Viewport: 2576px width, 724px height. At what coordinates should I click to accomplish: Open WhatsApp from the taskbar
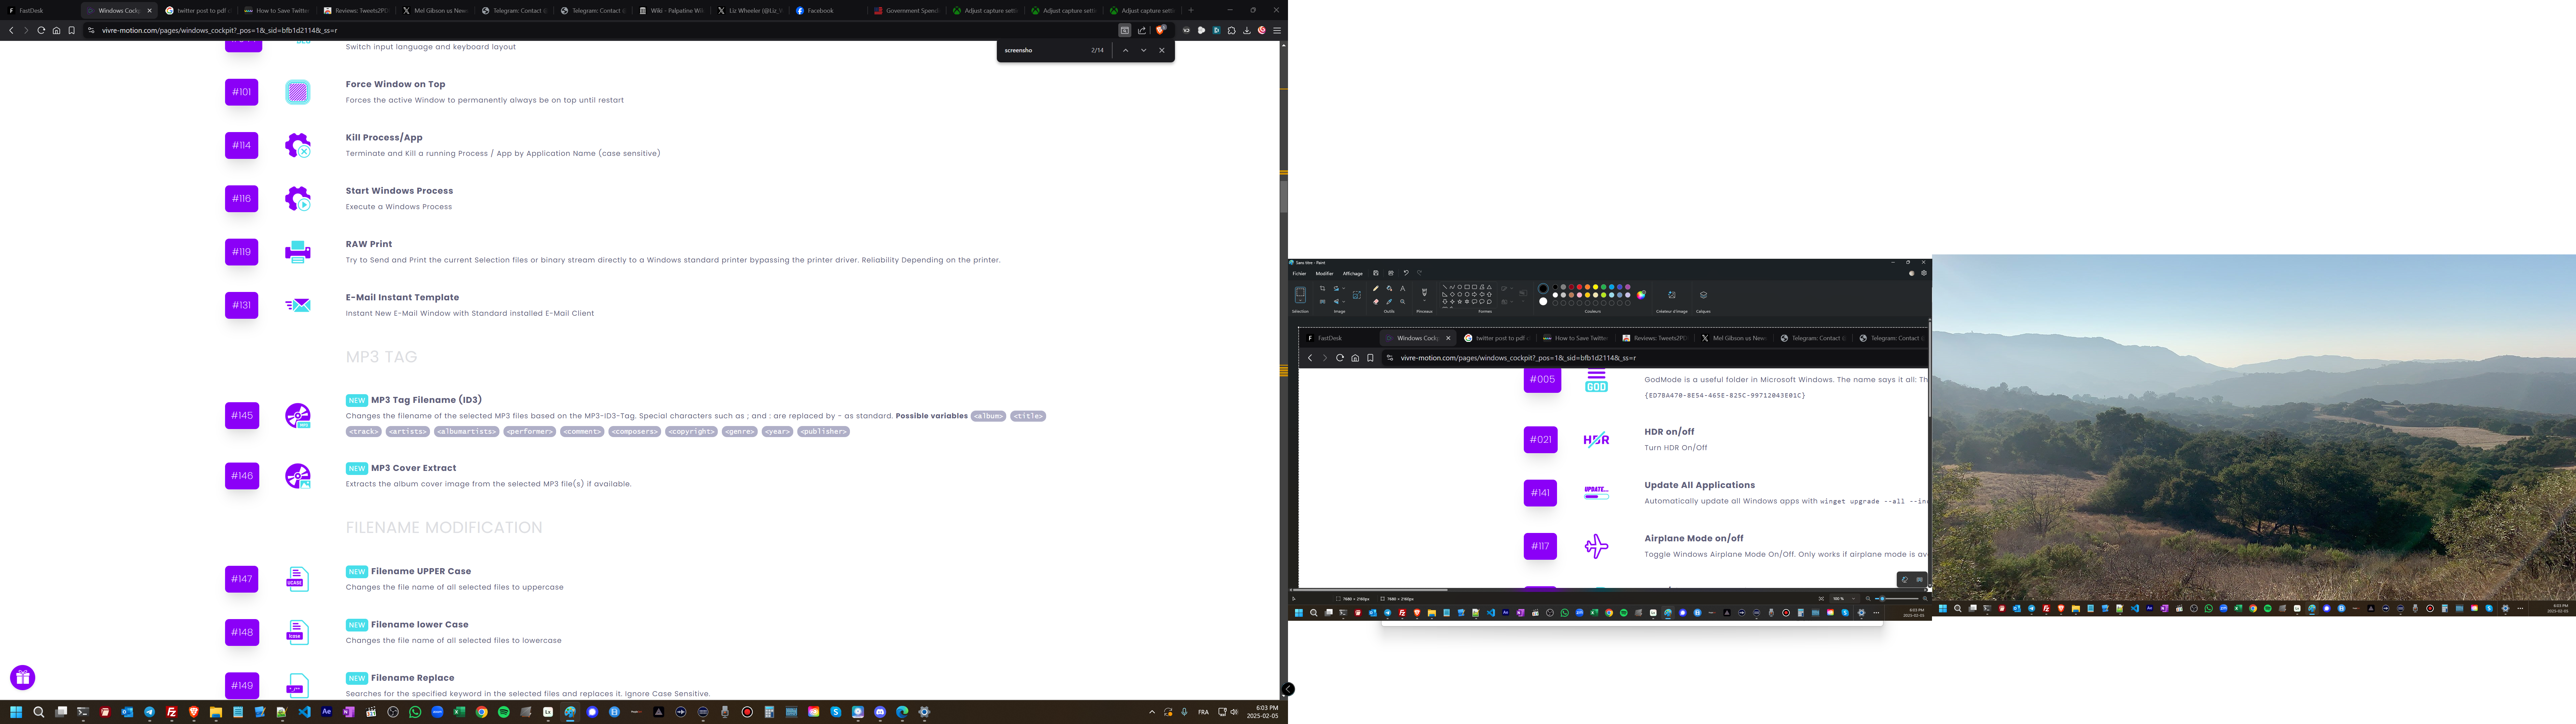pyautogui.click(x=415, y=712)
